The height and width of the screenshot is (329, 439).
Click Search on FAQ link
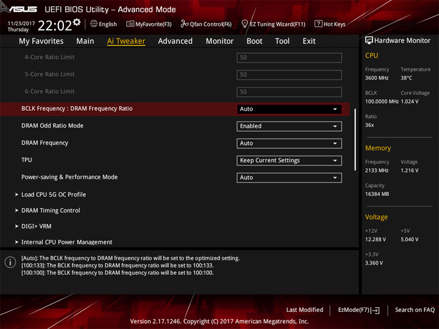(415, 310)
